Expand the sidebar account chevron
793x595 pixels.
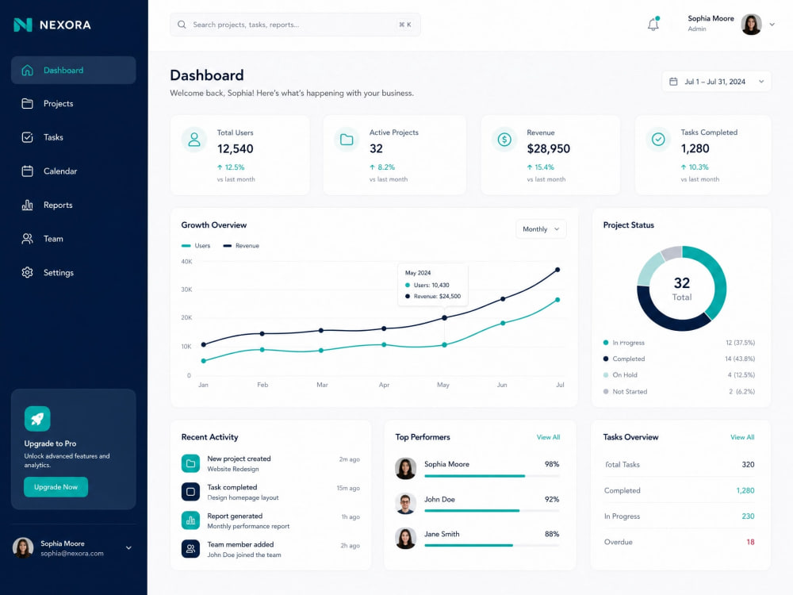(x=128, y=548)
